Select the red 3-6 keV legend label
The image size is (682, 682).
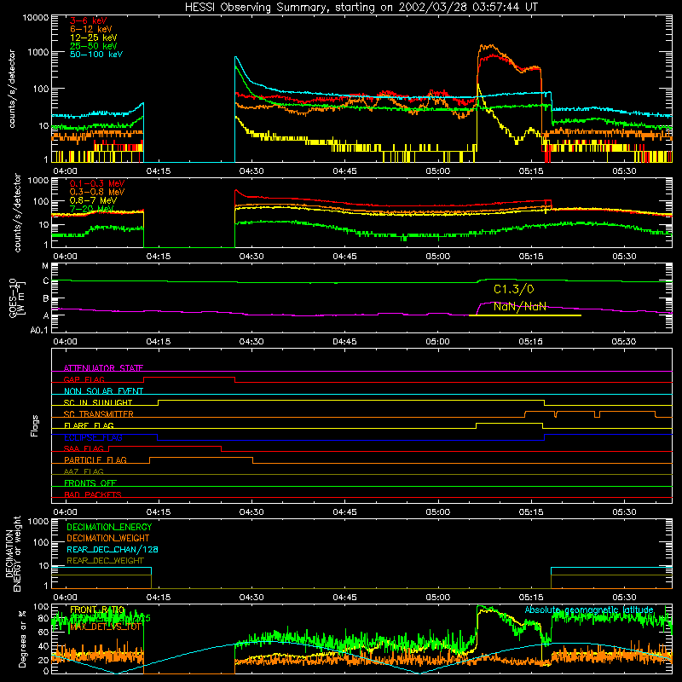(x=89, y=20)
